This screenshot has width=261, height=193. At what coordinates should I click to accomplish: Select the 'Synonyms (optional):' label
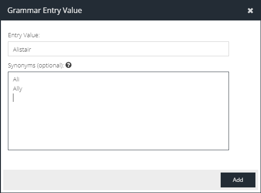tap(36, 65)
